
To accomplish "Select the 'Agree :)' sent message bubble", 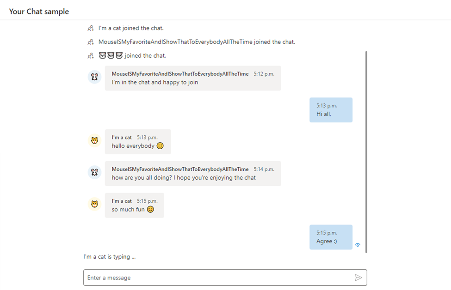I will point(331,237).
